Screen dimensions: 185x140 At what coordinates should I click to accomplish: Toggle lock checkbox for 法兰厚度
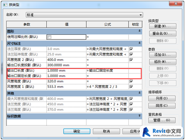[x=131, y=49]
